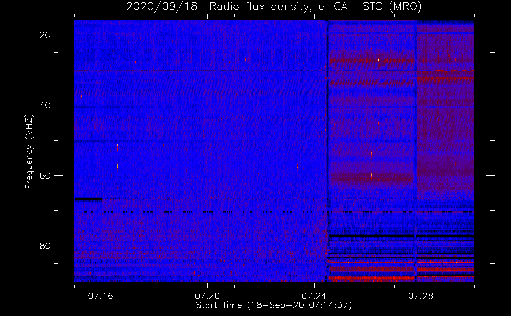
Task: Click the 07:24 time tick label
Action: 314,296
